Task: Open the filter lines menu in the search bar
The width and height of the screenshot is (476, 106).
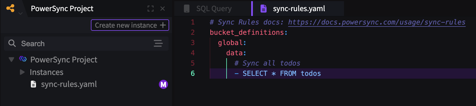Action: tap(158, 43)
